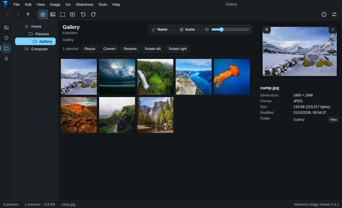Select Computer in the folder tree
This screenshot has width=342, height=208.
35,49
